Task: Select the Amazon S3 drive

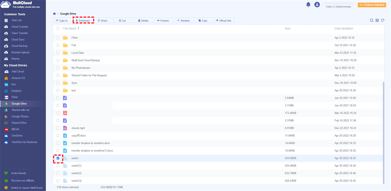Action: pos(18,78)
